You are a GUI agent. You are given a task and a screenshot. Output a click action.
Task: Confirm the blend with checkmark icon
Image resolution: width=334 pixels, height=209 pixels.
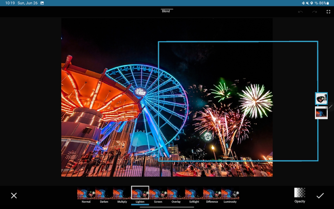coord(320,196)
